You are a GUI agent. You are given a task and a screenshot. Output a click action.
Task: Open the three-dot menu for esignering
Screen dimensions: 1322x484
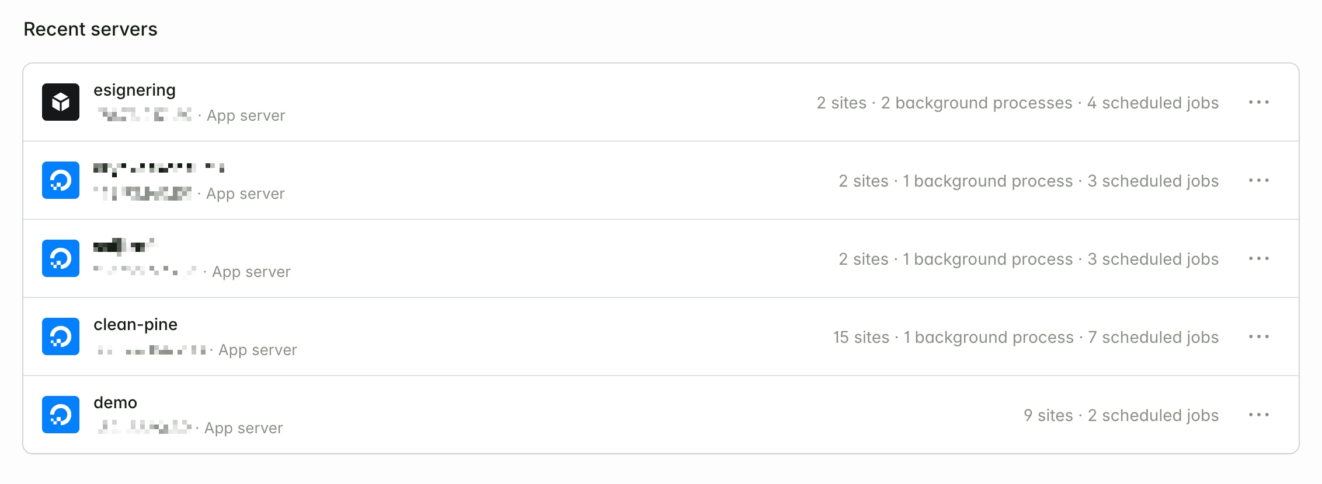click(x=1258, y=103)
